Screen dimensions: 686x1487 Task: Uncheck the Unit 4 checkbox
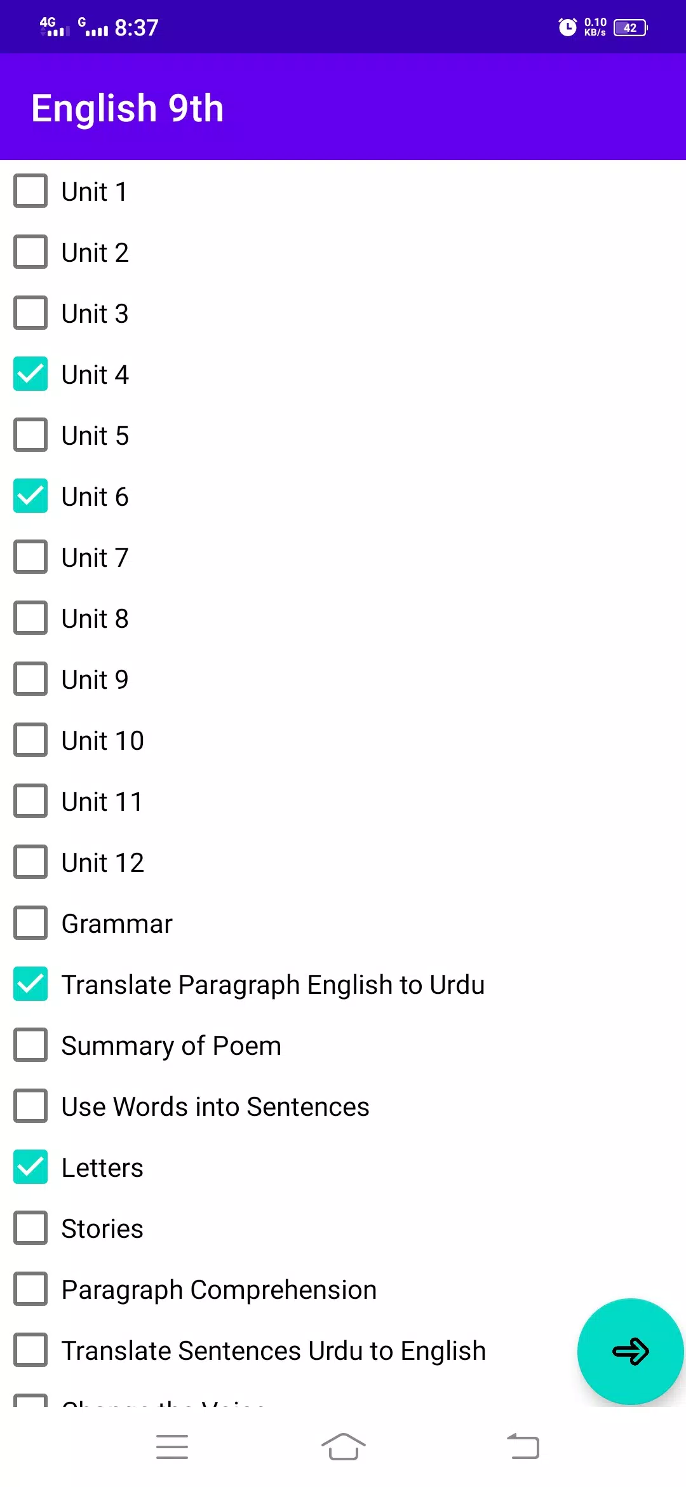pos(30,374)
